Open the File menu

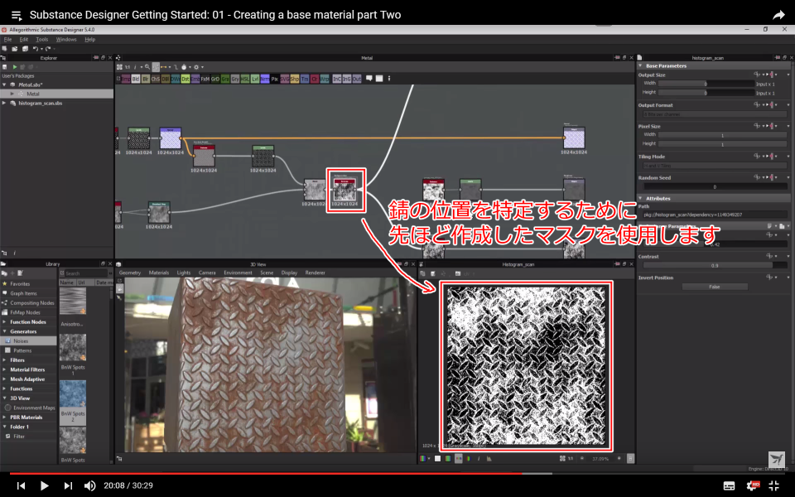(x=7, y=40)
